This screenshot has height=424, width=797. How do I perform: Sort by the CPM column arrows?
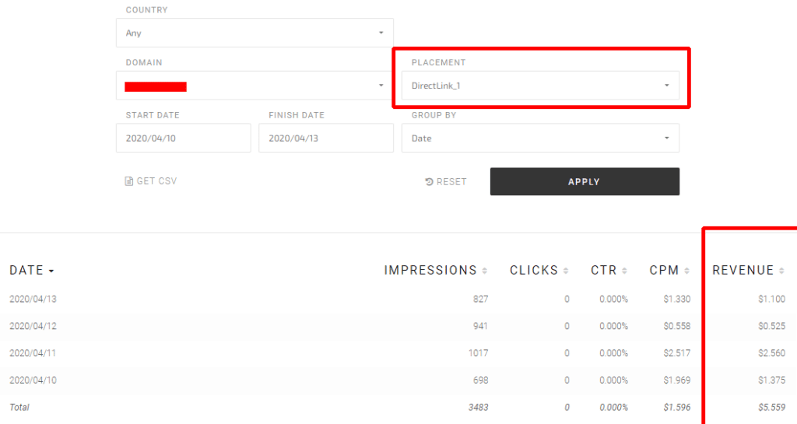[x=686, y=271]
